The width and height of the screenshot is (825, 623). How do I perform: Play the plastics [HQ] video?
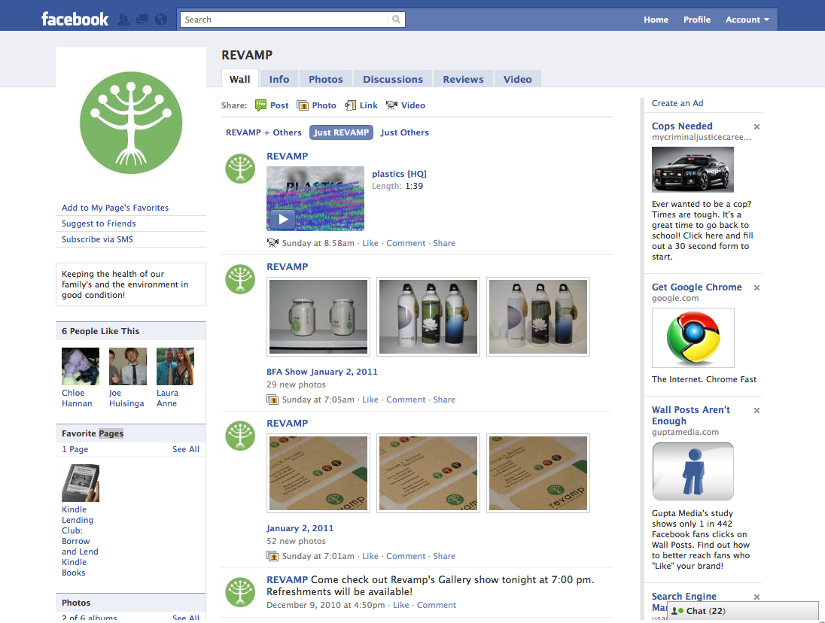(x=282, y=219)
